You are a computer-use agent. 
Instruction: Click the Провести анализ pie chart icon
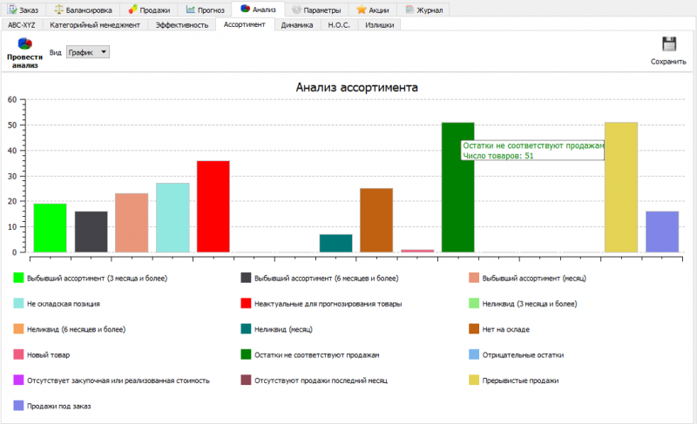pyautogui.click(x=24, y=44)
